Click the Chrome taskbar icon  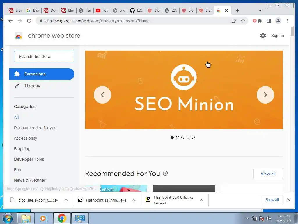[62, 218]
